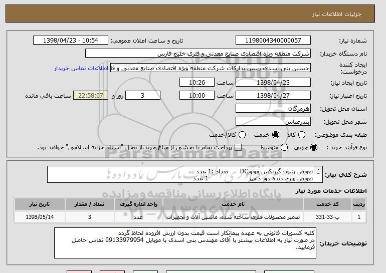Screen dimensions: 386x273
Task: Step through the general description box spinner
Action: click(x=318, y=171)
